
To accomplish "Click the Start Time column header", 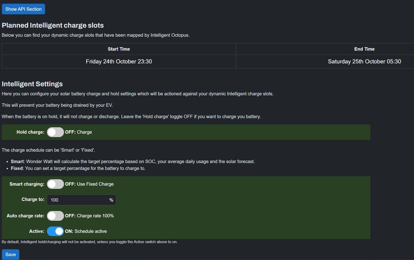I will click(x=119, y=49).
